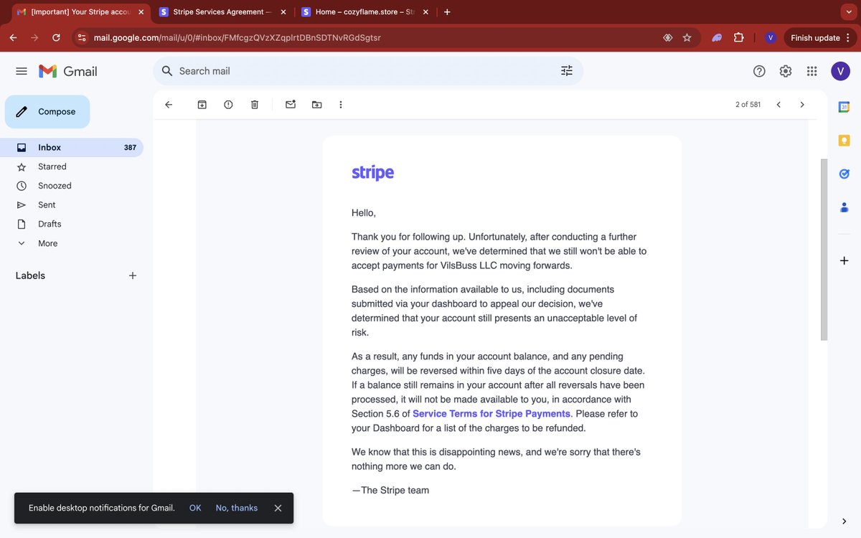Image resolution: width=861 pixels, height=538 pixels.
Task: Archive this email
Action: [x=202, y=105]
